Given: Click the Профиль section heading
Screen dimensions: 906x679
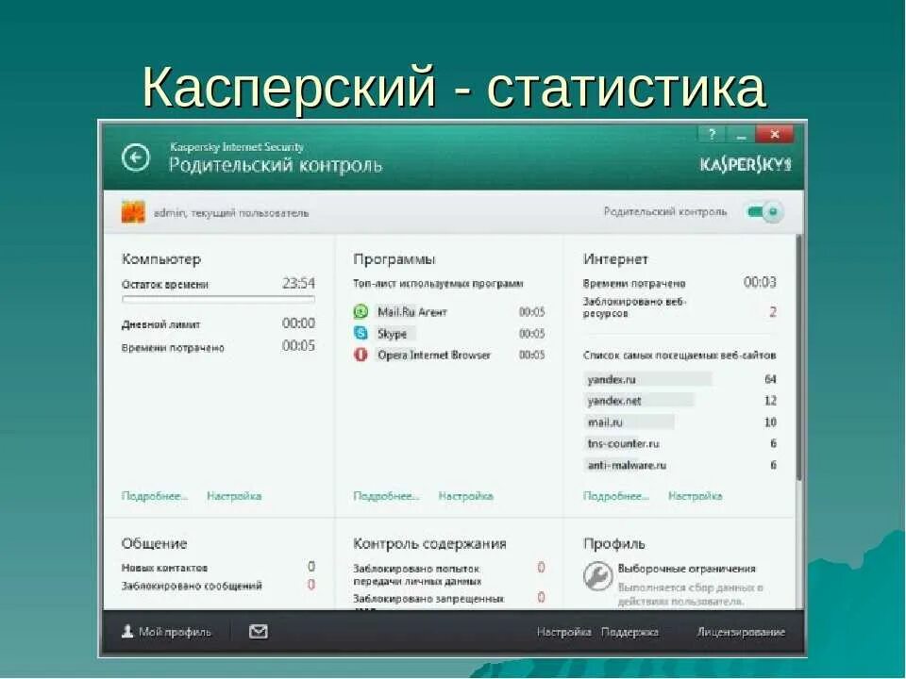Looking at the screenshot, I should [613, 543].
